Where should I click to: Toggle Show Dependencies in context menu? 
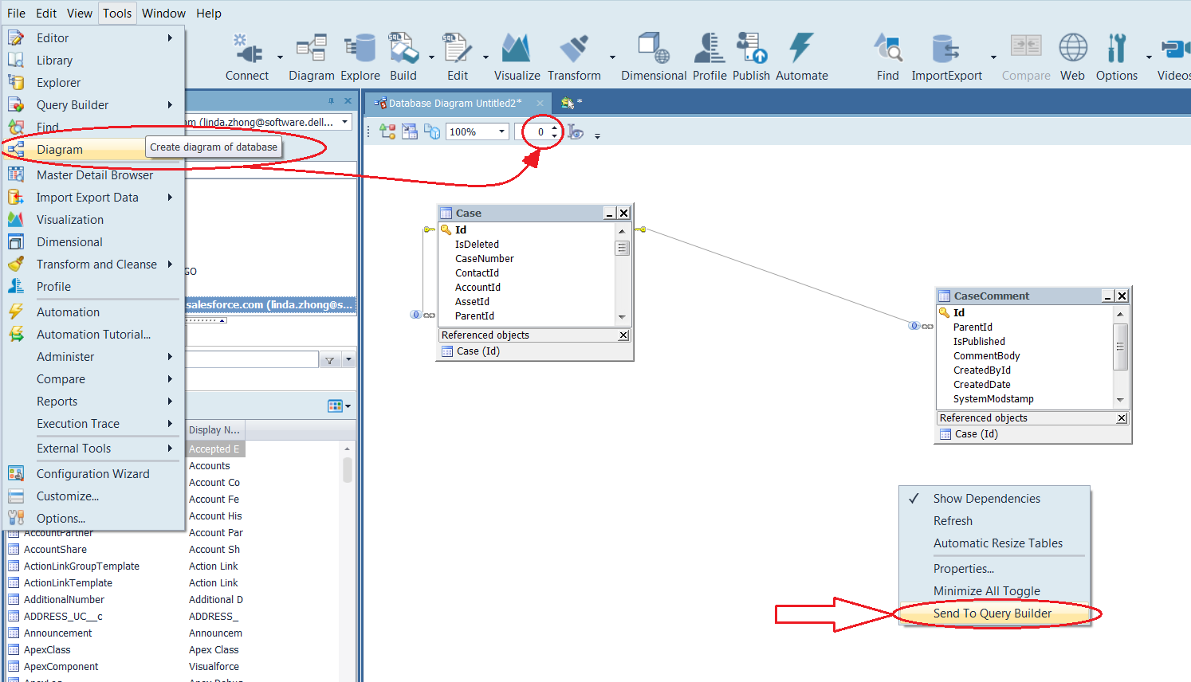tap(986, 499)
